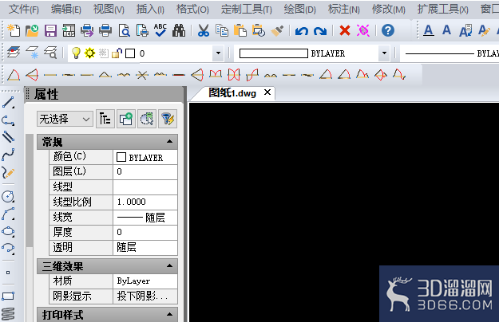Open the 格式(O) menu
This screenshot has width=499, height=322.
click(x=192, y=10)
